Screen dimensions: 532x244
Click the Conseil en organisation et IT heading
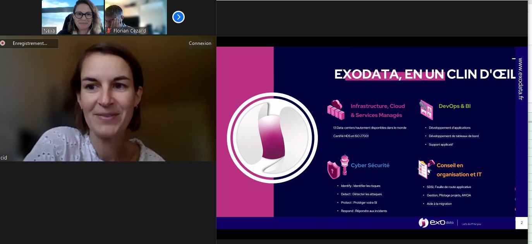[x=459, y=170]
